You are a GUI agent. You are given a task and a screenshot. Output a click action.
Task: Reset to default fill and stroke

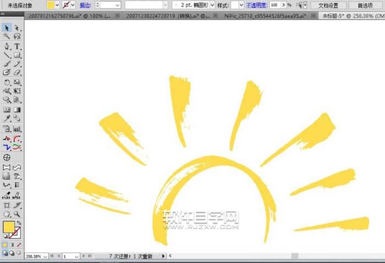pyautogui.click(x=5, y=237)
